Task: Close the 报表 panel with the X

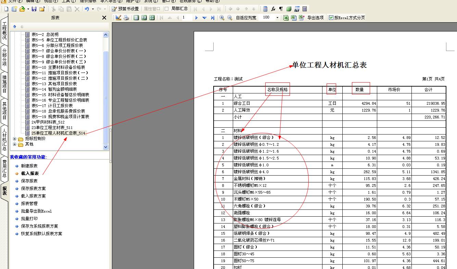Action: point(104,17)
